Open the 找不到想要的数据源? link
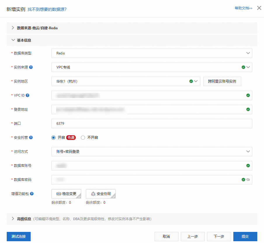The image size is (264, 243). tap(47, 9)
